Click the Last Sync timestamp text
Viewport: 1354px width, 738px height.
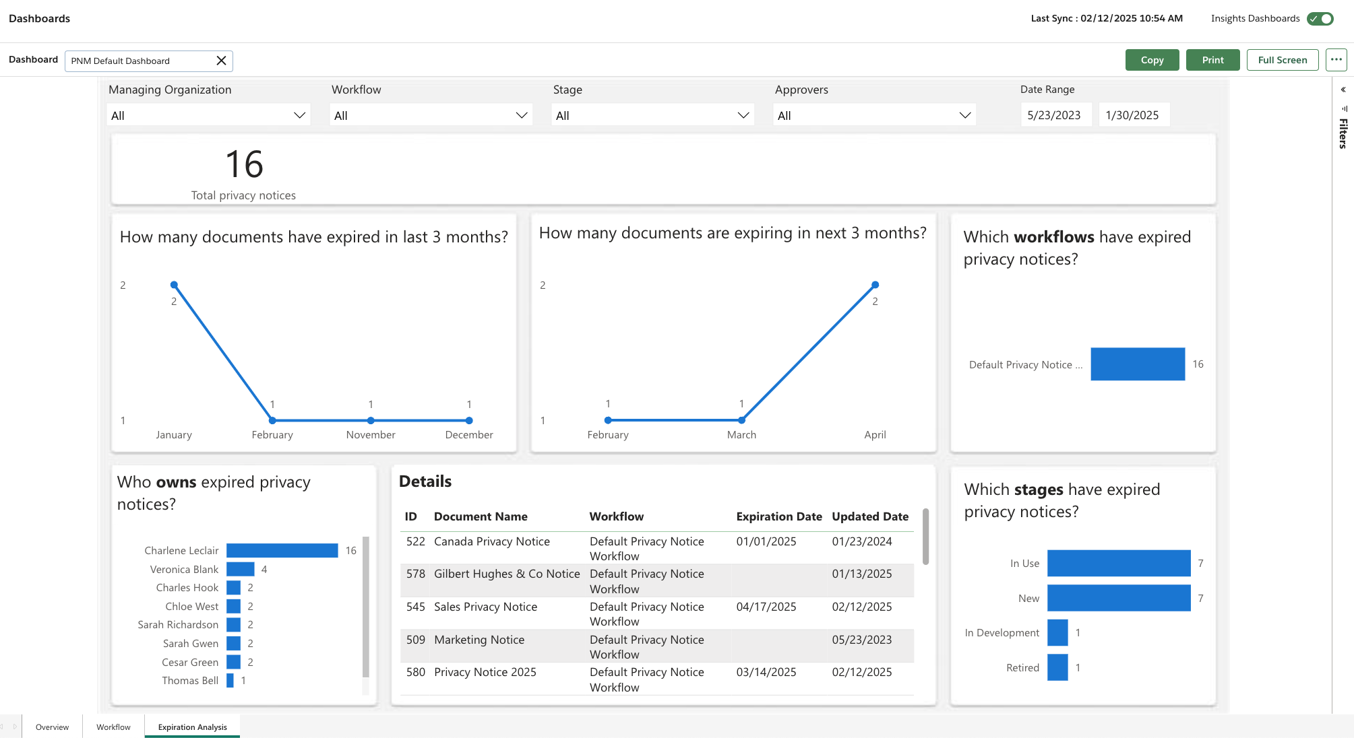tap(1107, 18)
